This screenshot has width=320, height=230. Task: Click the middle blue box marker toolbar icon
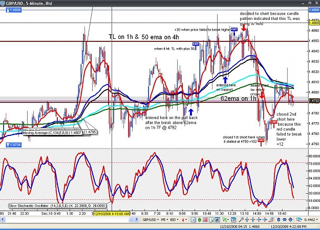click(x=285, y=220)
